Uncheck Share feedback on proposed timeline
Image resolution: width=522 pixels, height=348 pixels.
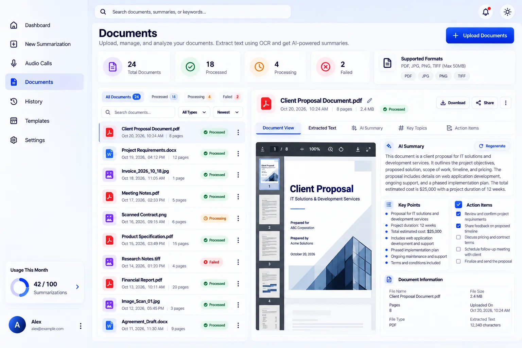(458, 226)
